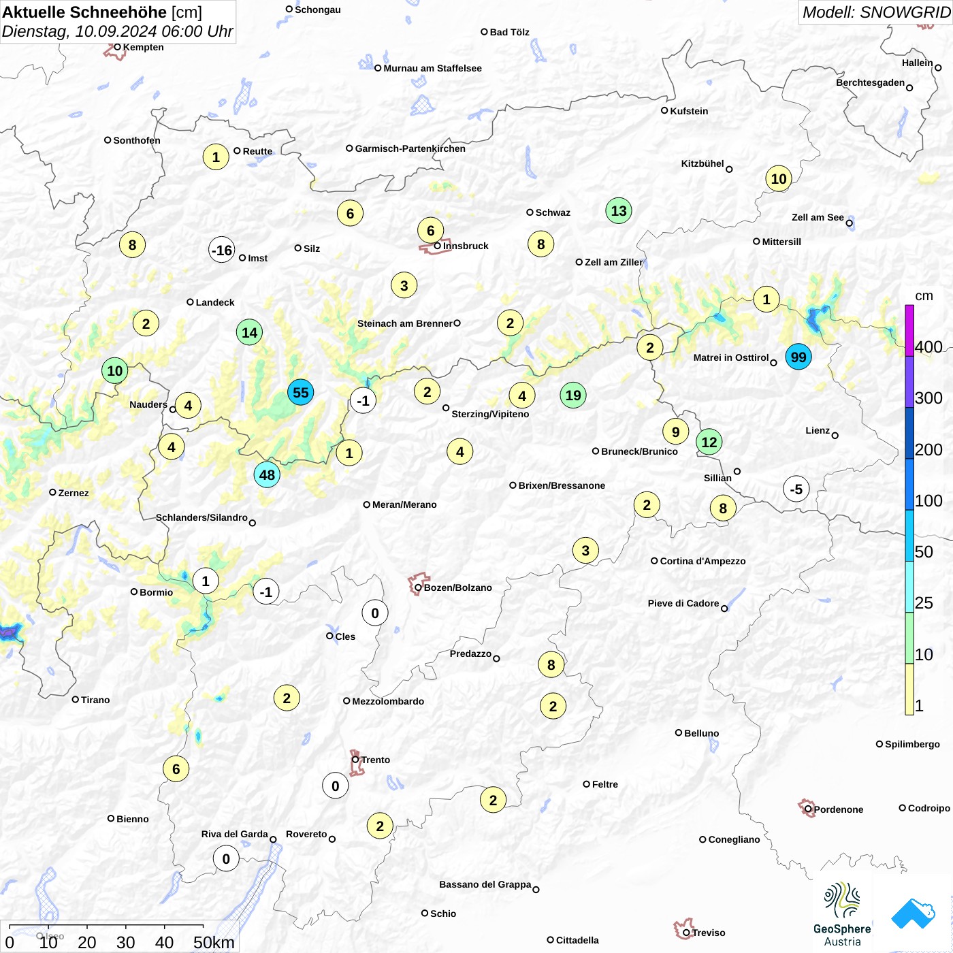Click the 9 cm marker near Bruneck

pos(675,432)
